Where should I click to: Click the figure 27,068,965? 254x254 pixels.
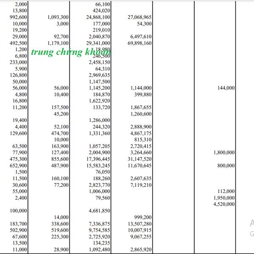click(140, 17)
